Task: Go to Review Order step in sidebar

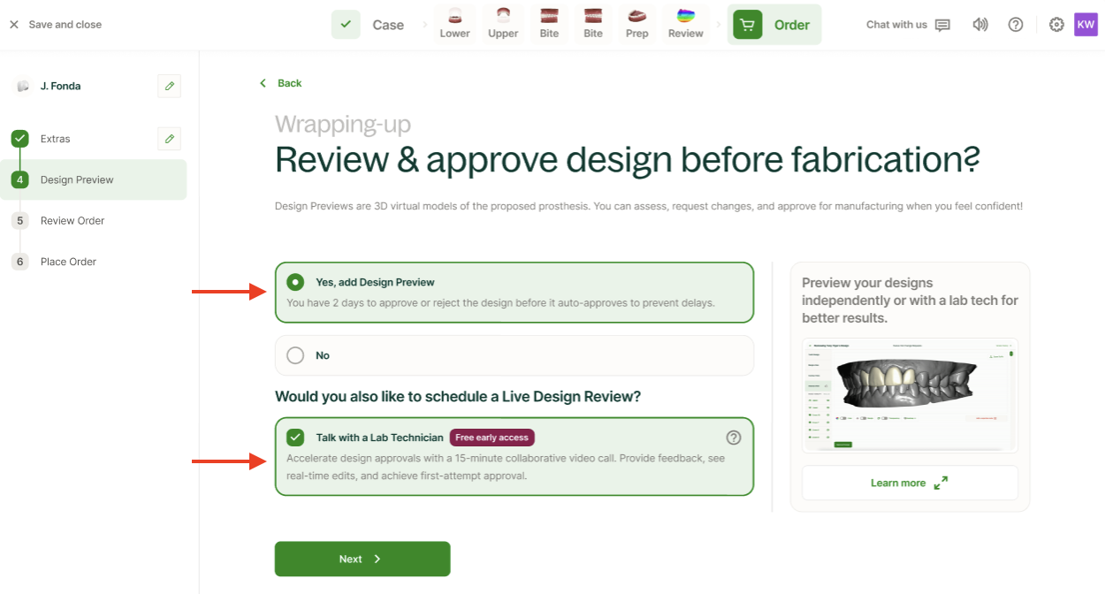Action: pyautogui.click(x=72, y=221)
